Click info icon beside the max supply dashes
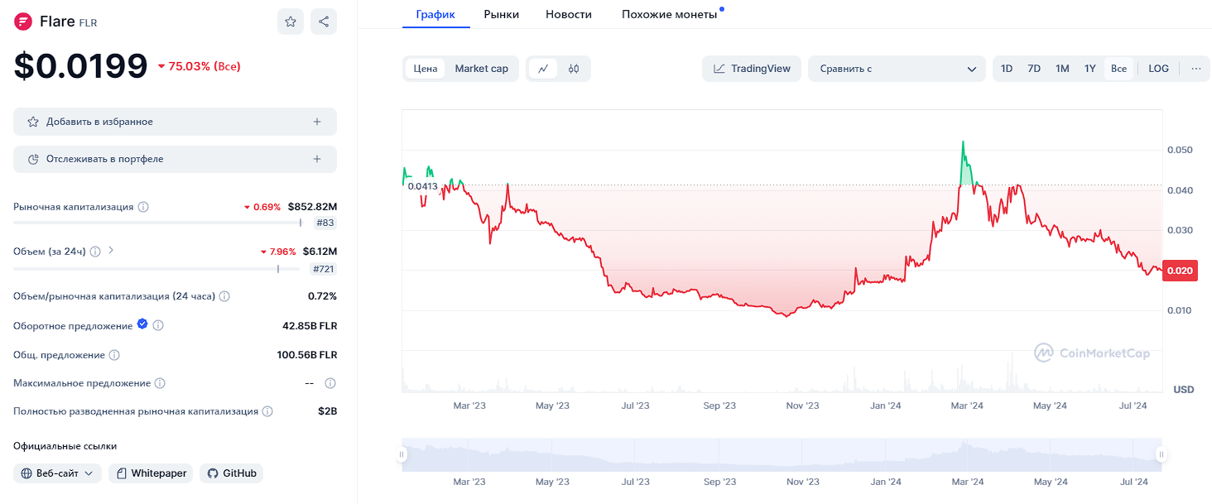 pyautogui.click(x=330, y=383)
